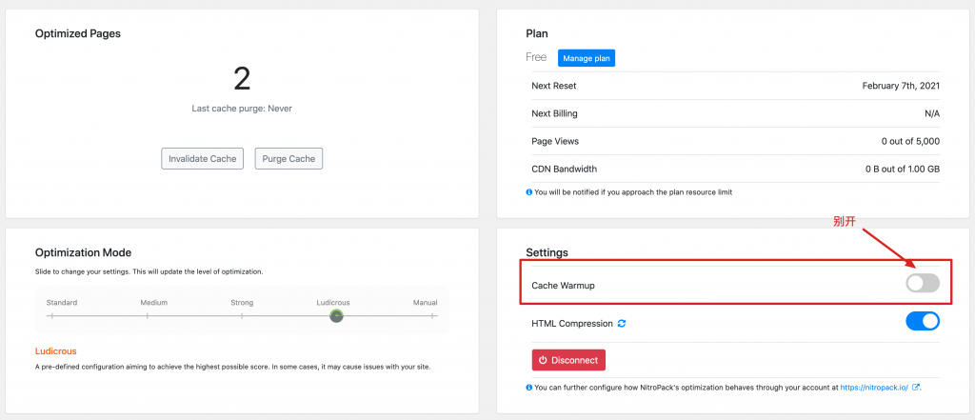Viewport: 975px width, 420px height.
Task: Click the refresh icon beside HTML Compression
Action: 622,324
